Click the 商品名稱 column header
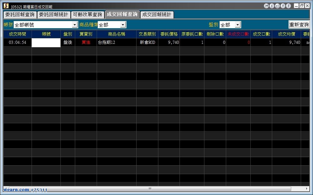The width and height of the screenshot is (313, 195). click(x=117, y=34)
